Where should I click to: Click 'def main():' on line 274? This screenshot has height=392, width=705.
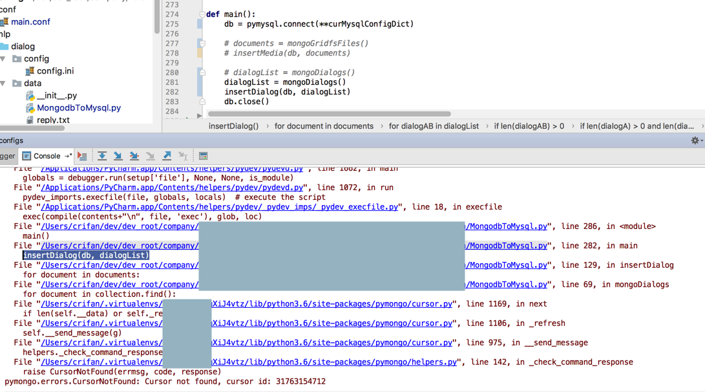231,14
